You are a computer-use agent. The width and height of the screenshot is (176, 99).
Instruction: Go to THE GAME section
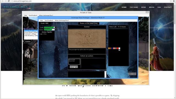pos(134,7)
